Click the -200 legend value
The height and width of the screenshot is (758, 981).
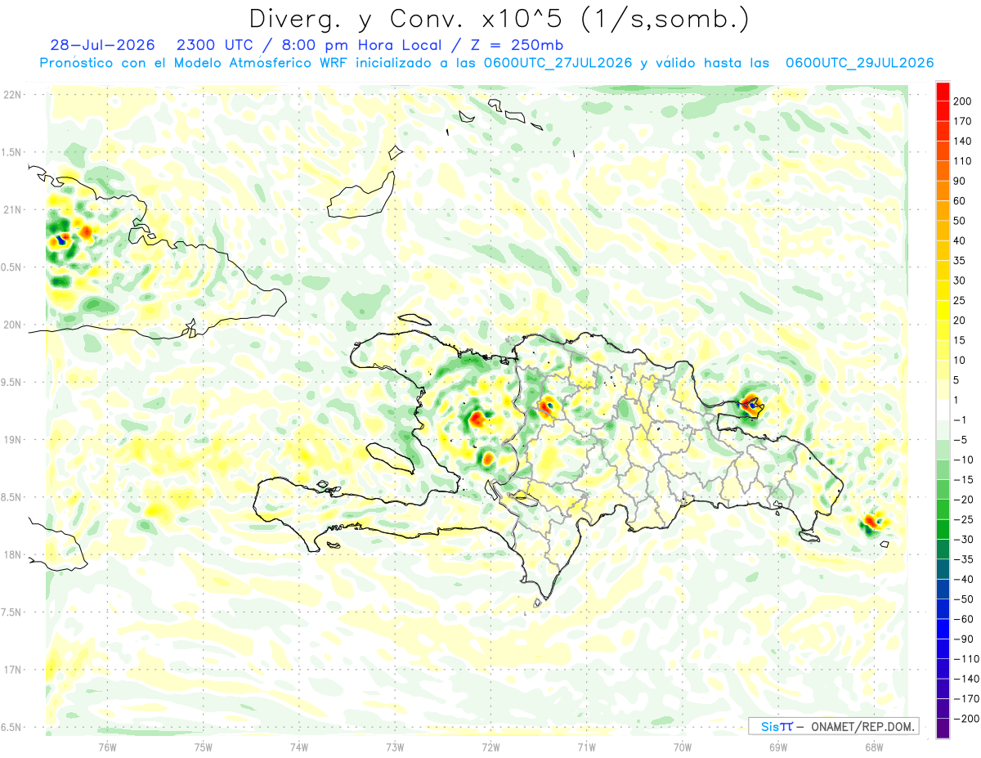coord(965,720)
